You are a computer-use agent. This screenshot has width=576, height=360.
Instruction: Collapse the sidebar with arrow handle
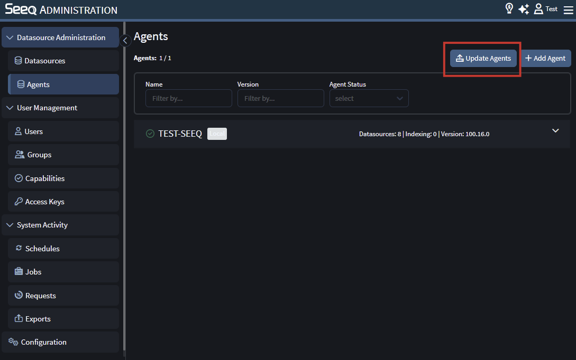tap(125, 41)
